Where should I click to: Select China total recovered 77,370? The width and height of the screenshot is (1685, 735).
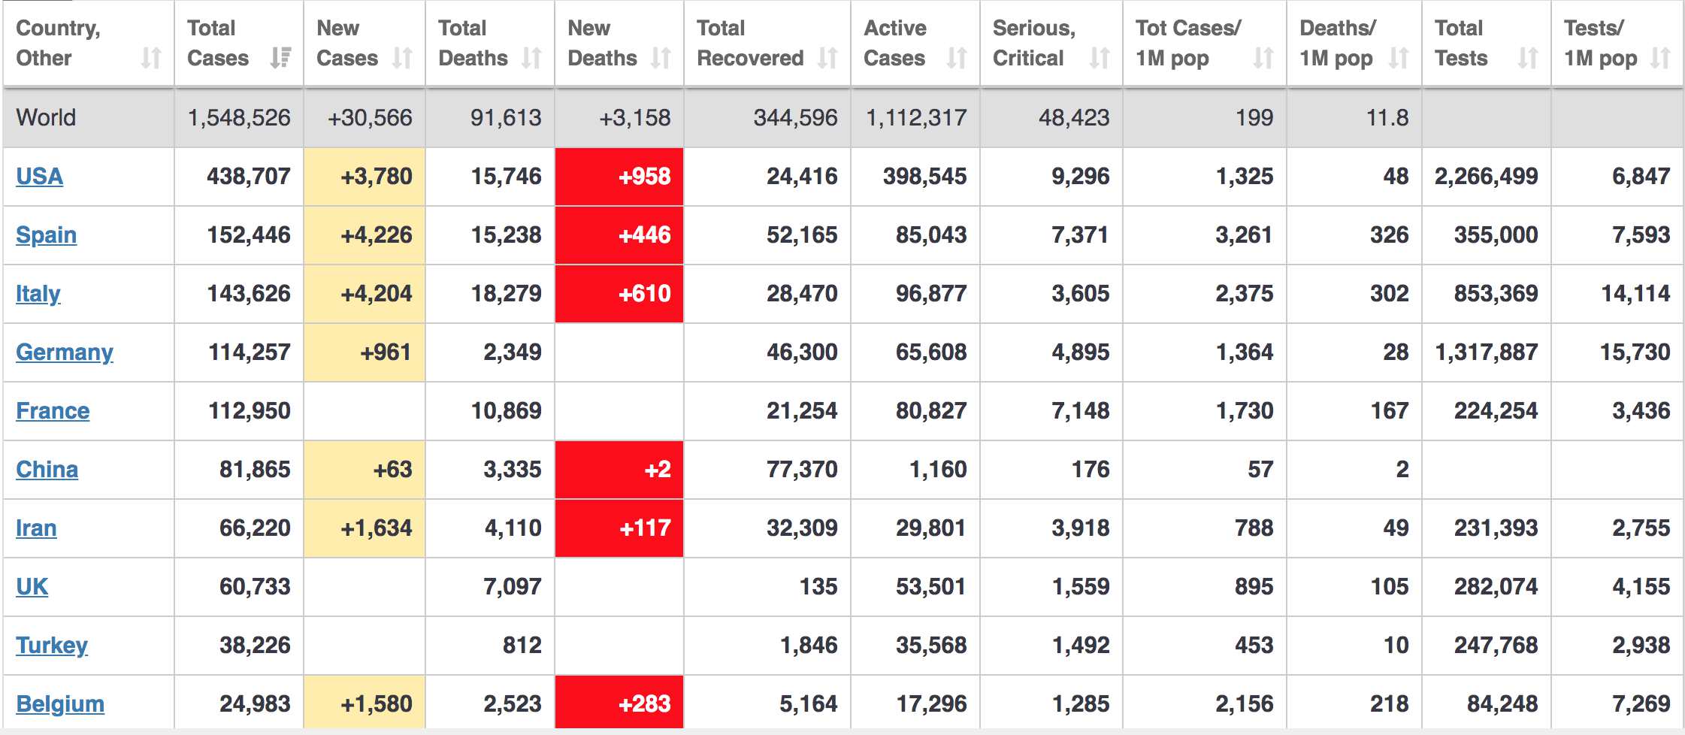[802, 470]
